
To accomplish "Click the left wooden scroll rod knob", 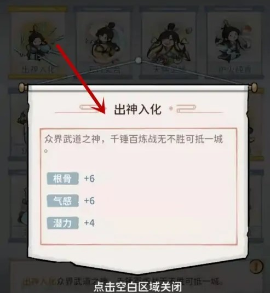I will 23,88.
